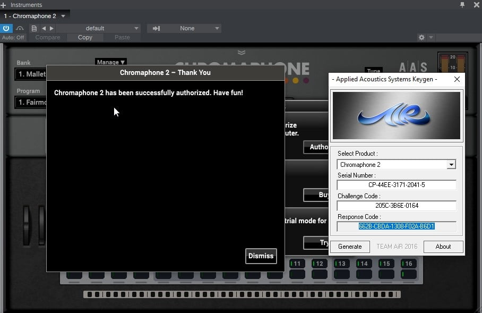Click the left pitch wheel

pyautogui.click(x=27, y=225)
